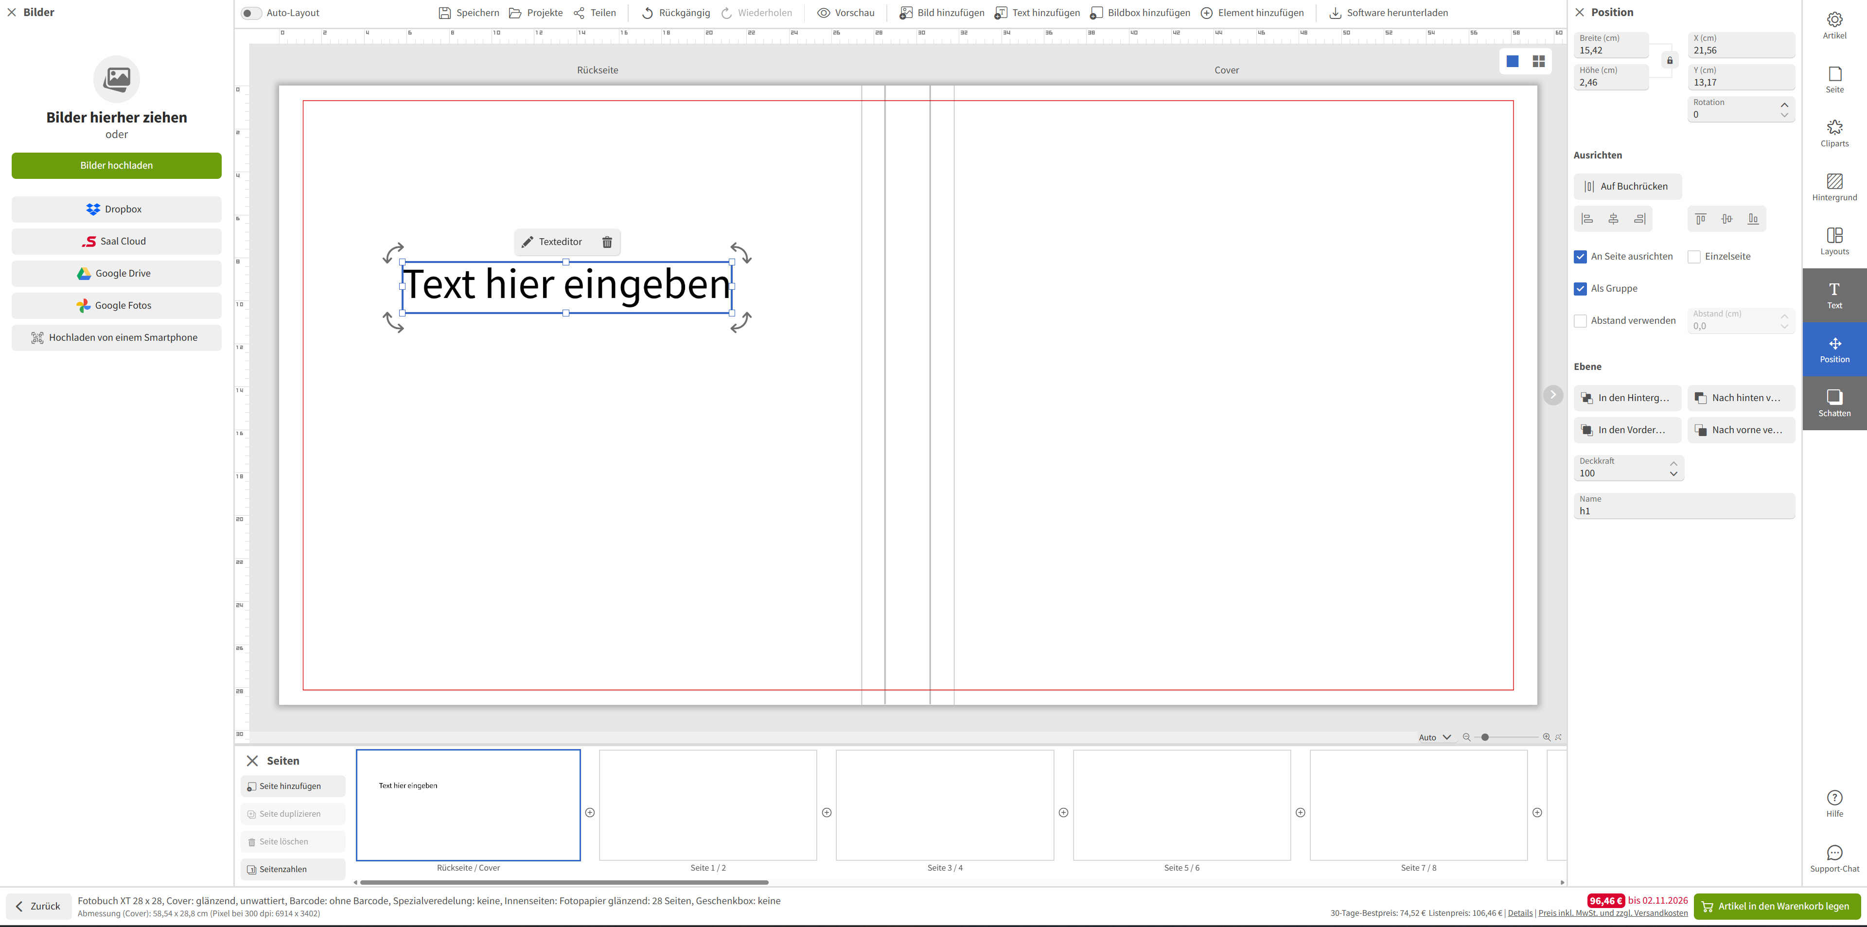Go to next spread with right chevron
This screenshot has height=927, width=1867.
point(1553,395)
